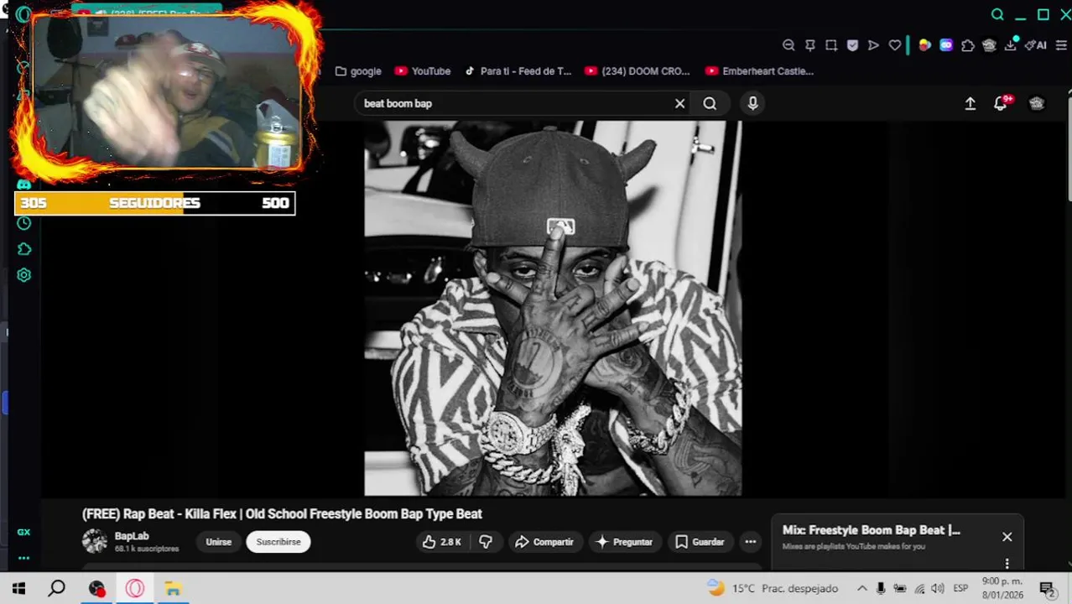Open History clock icon in sidebar
This screenshot has height=604, width=1072.
[x=23, y=223]
